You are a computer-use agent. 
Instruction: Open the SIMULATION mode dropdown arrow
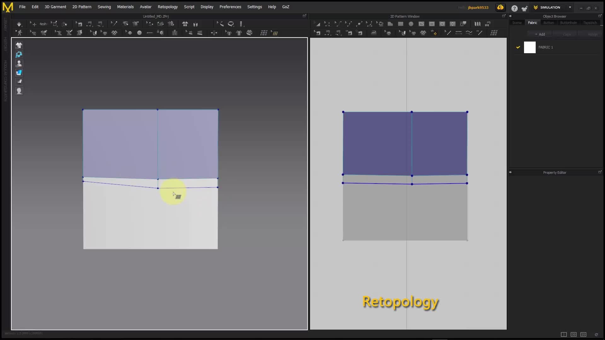(x=570, y=7)
